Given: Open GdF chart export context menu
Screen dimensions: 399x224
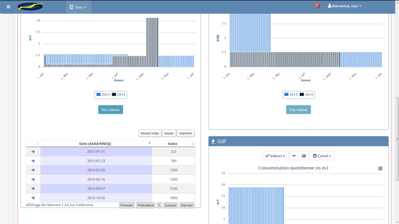Looking at the screenshot, I should (x=380, y=168).
